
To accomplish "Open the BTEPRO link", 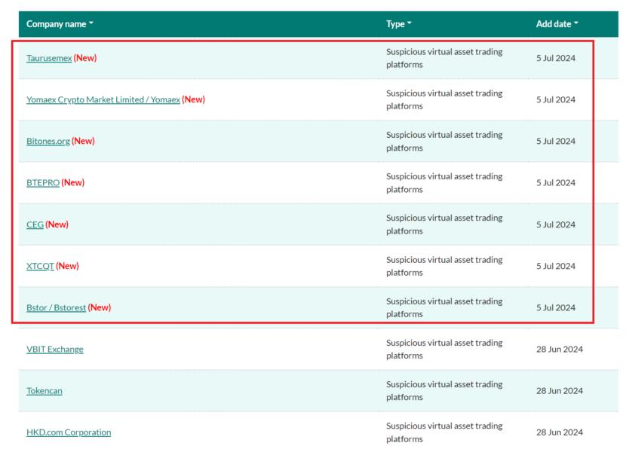I will tap(43, 183).
